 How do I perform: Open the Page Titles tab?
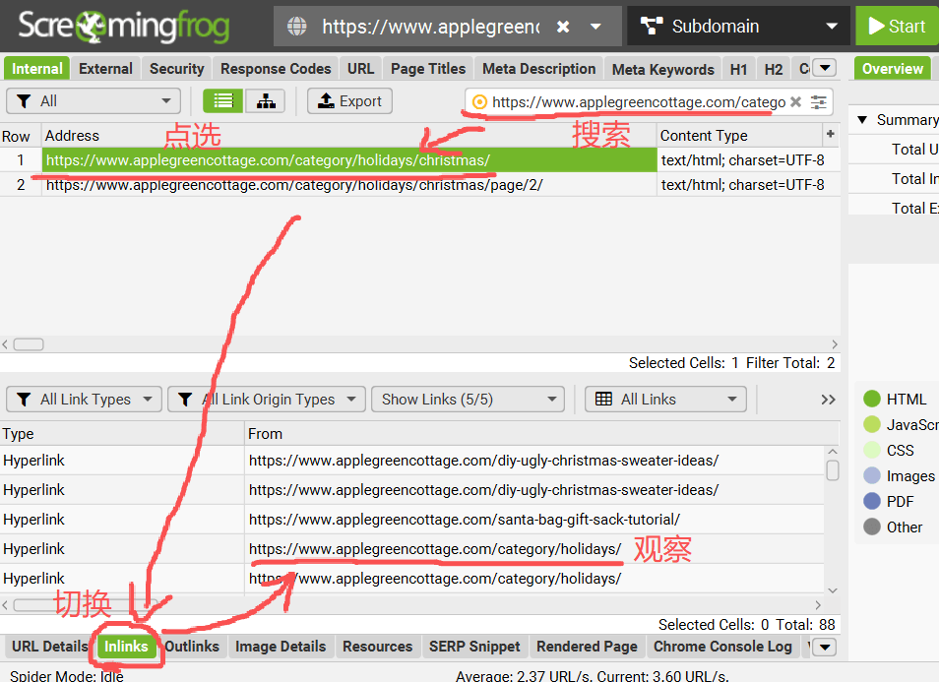coord(428,69)
